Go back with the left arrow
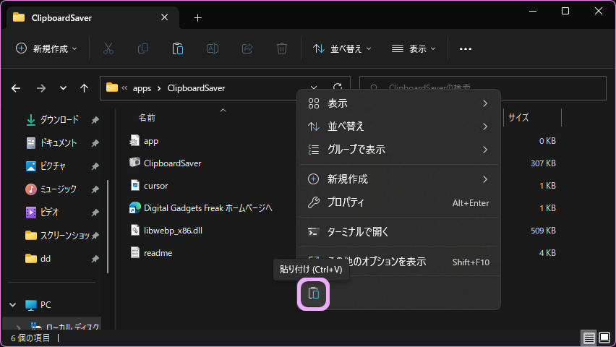The height and width of the screenshot is (347, 616). tap(16, 88)
